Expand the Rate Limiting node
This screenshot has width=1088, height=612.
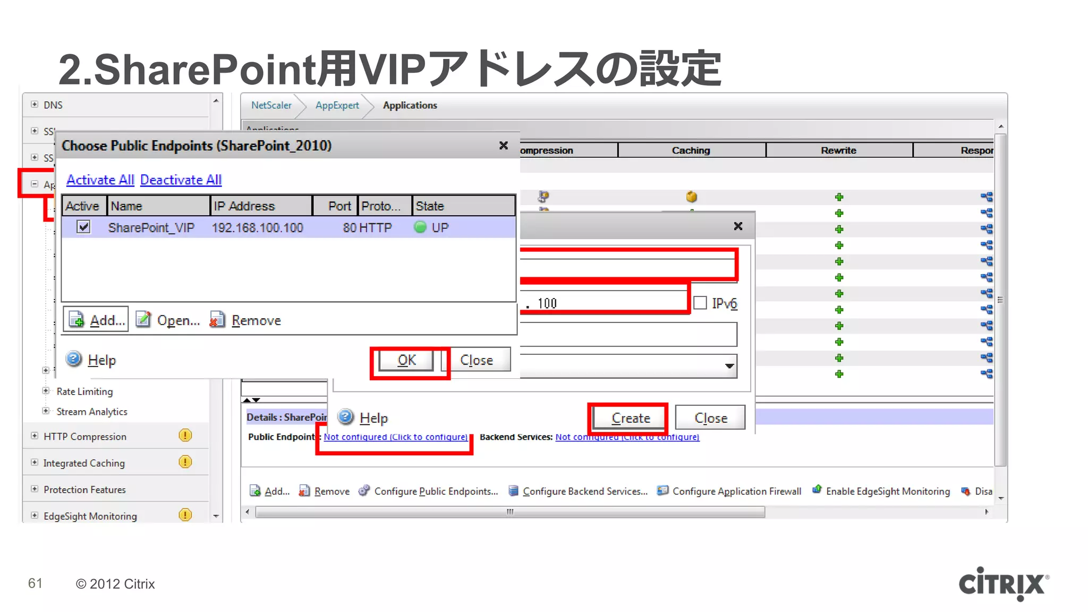tap(46, 390)
